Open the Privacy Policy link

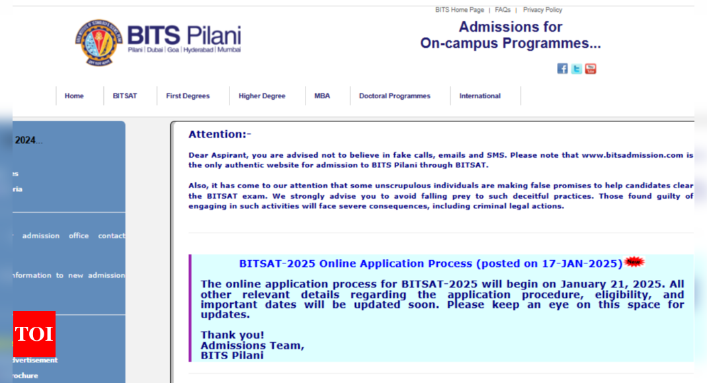click(542, 10)
